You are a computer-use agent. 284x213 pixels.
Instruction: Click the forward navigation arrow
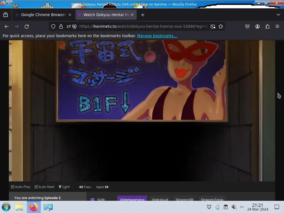(x=17, y=27)
